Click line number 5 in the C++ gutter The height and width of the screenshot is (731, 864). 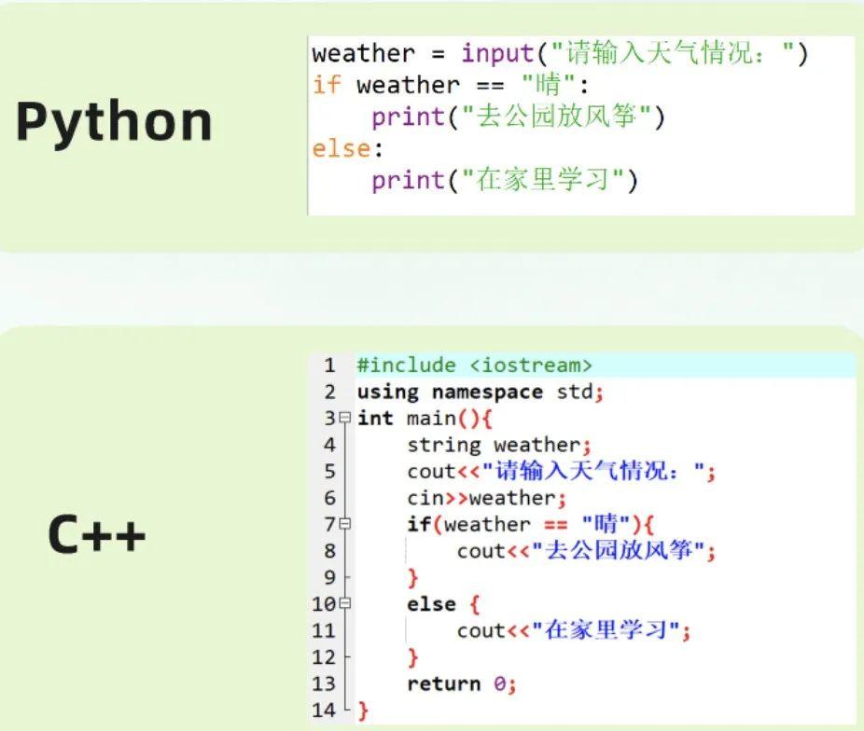click(x=329, y=471)
